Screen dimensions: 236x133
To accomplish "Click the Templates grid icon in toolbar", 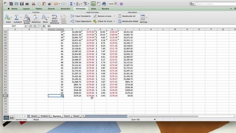I will click(11, 4).
